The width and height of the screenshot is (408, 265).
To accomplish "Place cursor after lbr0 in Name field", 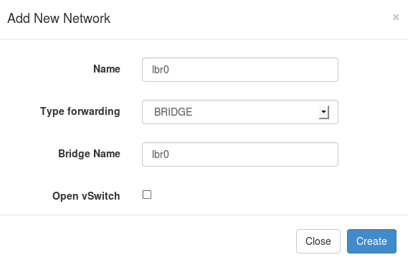I will [x=170, y=70].
